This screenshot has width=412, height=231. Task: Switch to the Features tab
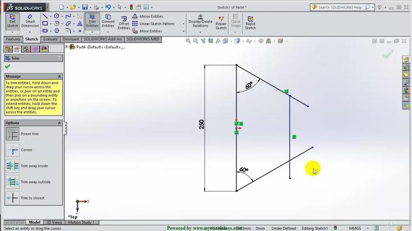coord(13,40)
